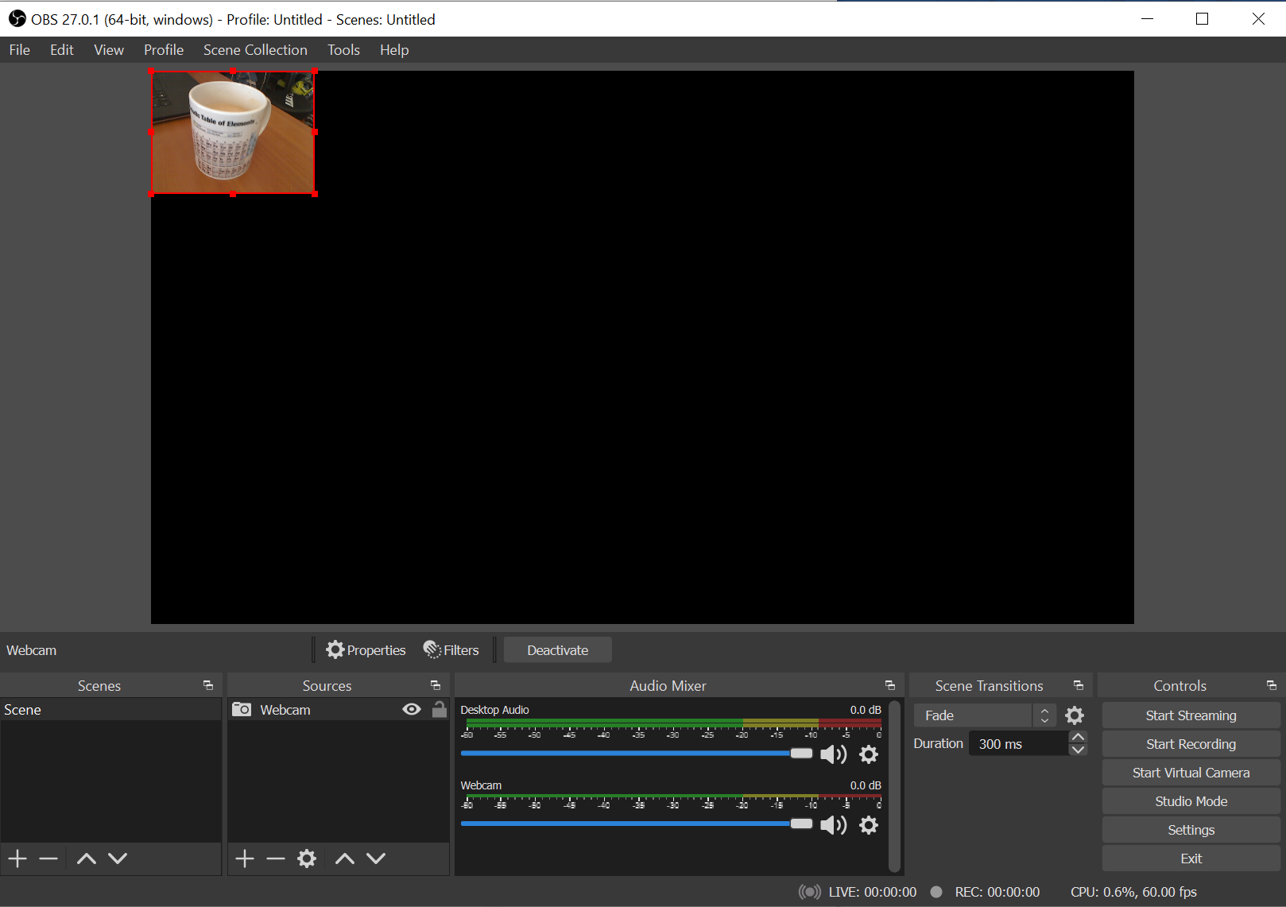This screenshot has width=1286, height=907.
Task: Add a new source with plus icon
Action: pos(245,859)
